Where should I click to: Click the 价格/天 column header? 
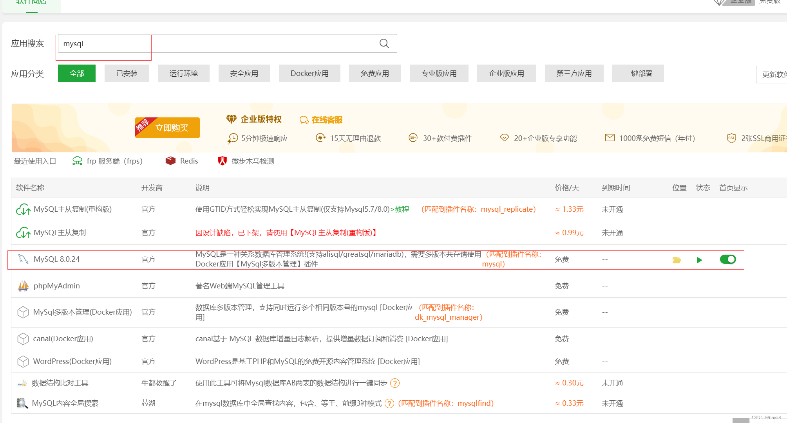(567, 188)
